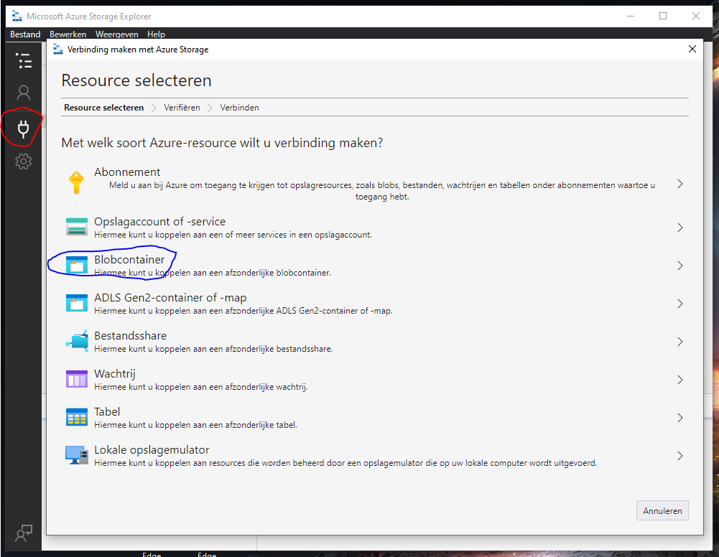Choose the Bestandsshare heading
The width and height of the screenshot is (719, 557).
(x=130, y=336)
